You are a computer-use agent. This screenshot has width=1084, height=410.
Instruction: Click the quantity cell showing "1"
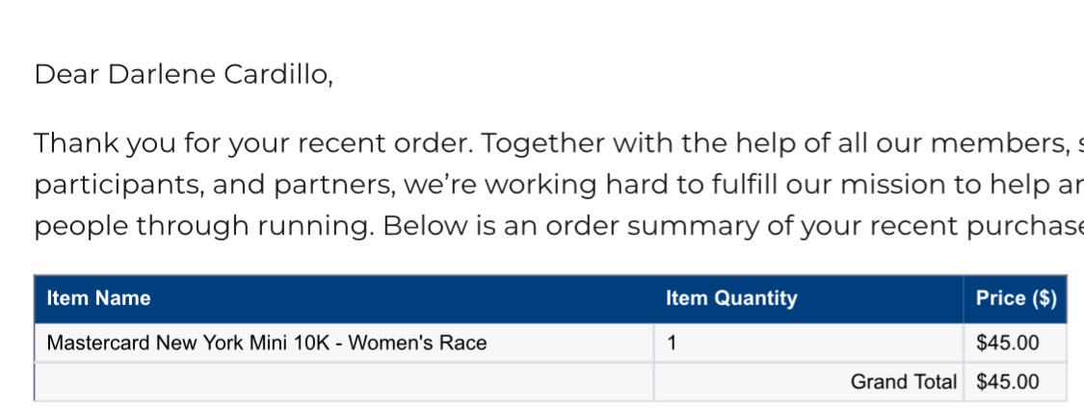672,343
